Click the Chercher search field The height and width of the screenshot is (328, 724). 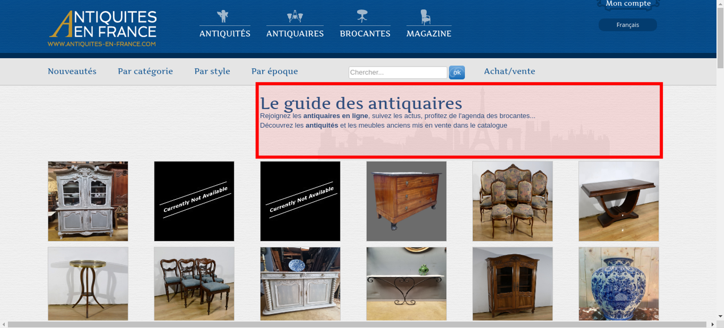pyautogui.click(x=397, y=72)
